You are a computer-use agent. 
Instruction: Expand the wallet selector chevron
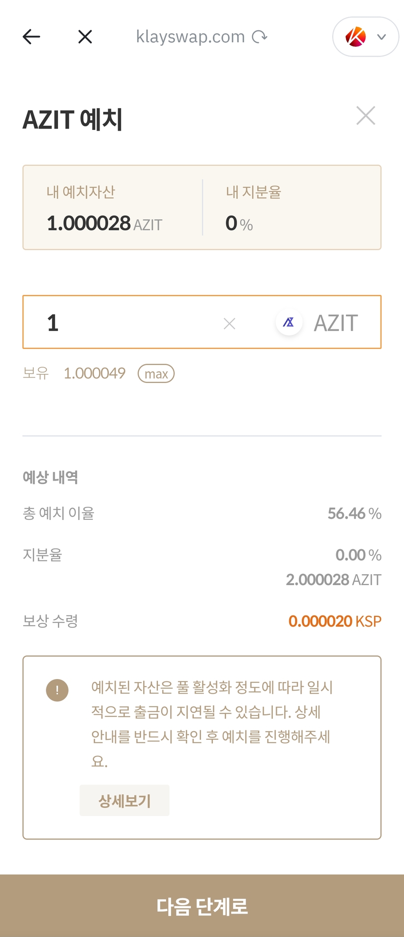tap(382, 37)
